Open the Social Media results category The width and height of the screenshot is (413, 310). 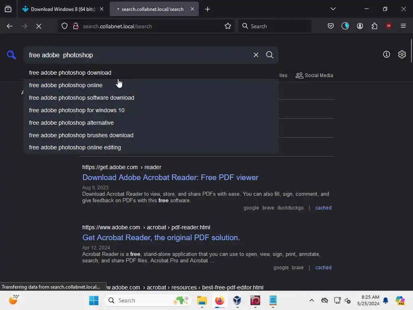click(314, 75)
